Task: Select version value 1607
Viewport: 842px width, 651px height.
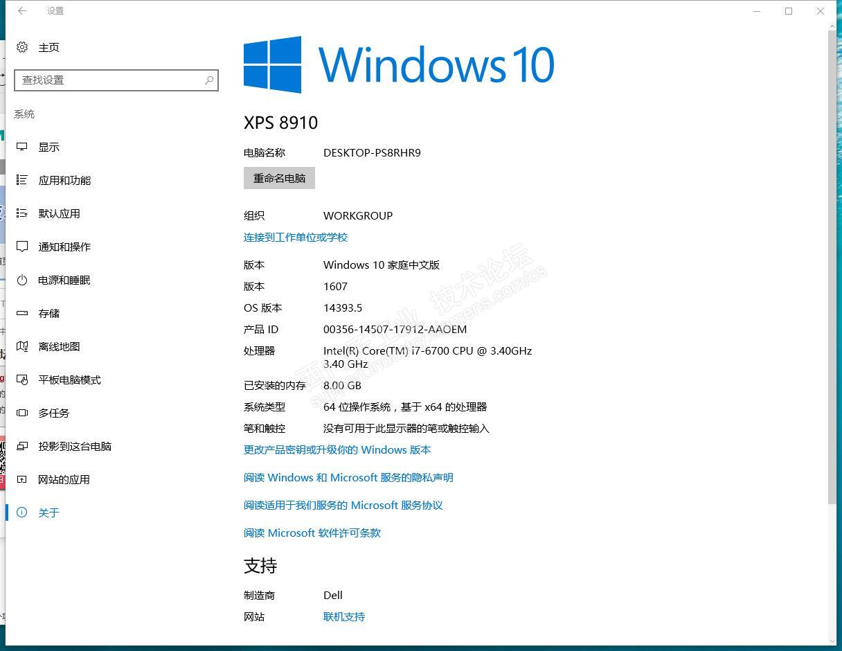Action: tap(335, 286)
